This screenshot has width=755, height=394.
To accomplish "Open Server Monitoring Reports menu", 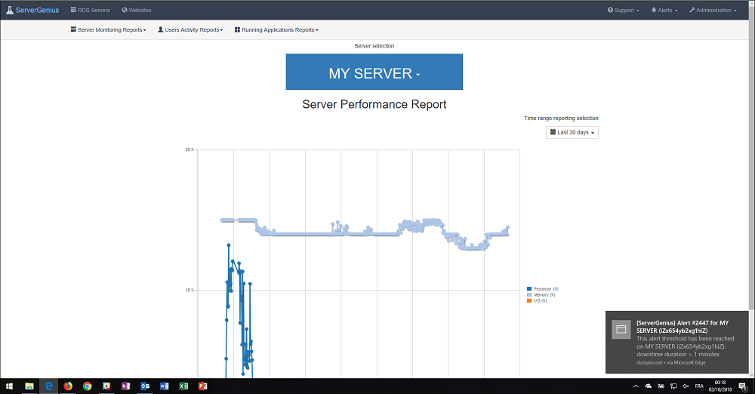I will [108, 30].
